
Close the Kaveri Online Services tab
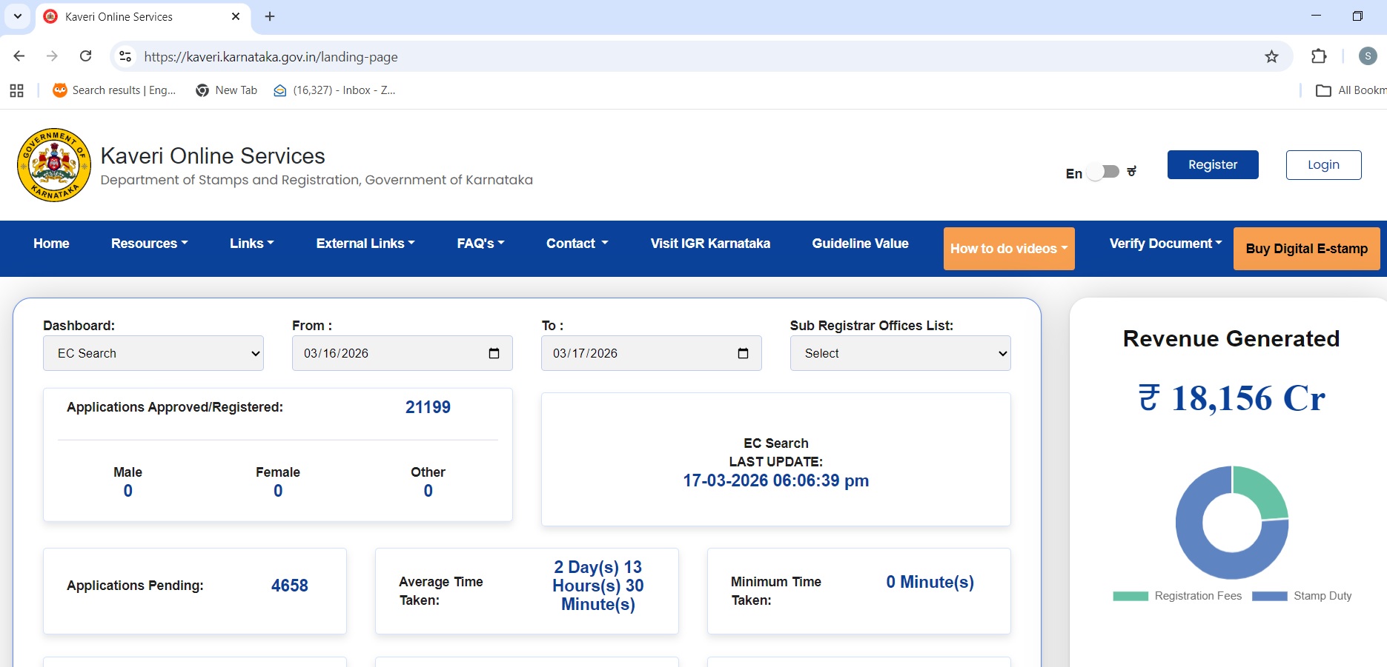point(236,16)
